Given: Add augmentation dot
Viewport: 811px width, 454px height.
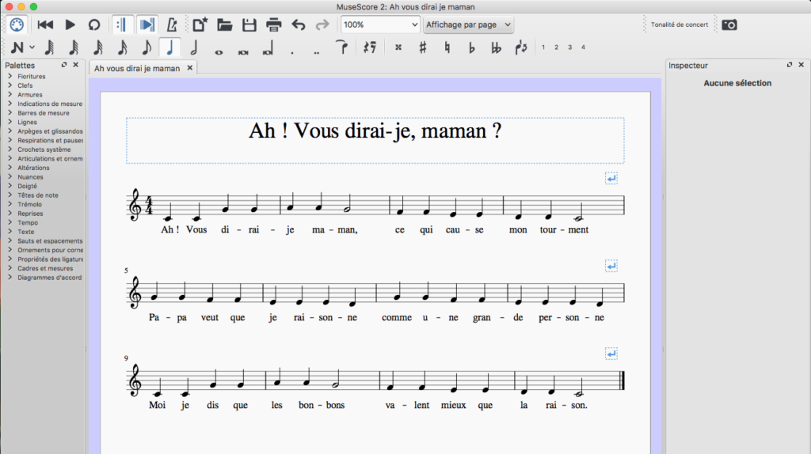Looking at the screenshot, I should tap(292, 51).
